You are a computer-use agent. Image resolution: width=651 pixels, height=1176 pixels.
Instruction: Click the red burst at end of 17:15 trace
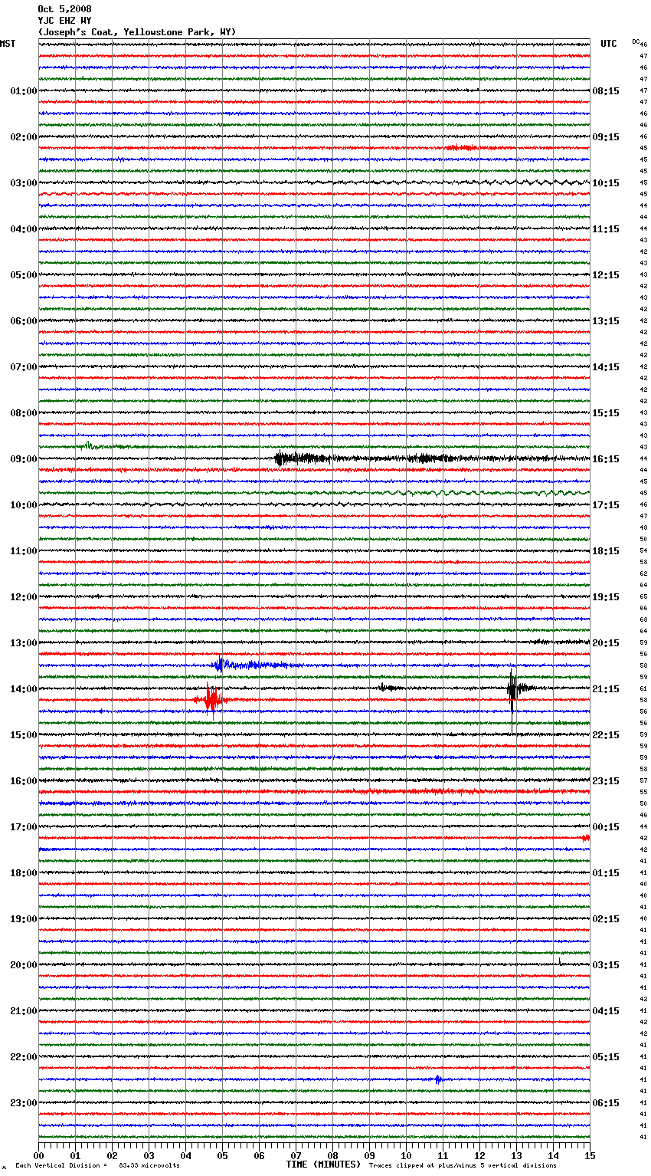coord(586,838)
